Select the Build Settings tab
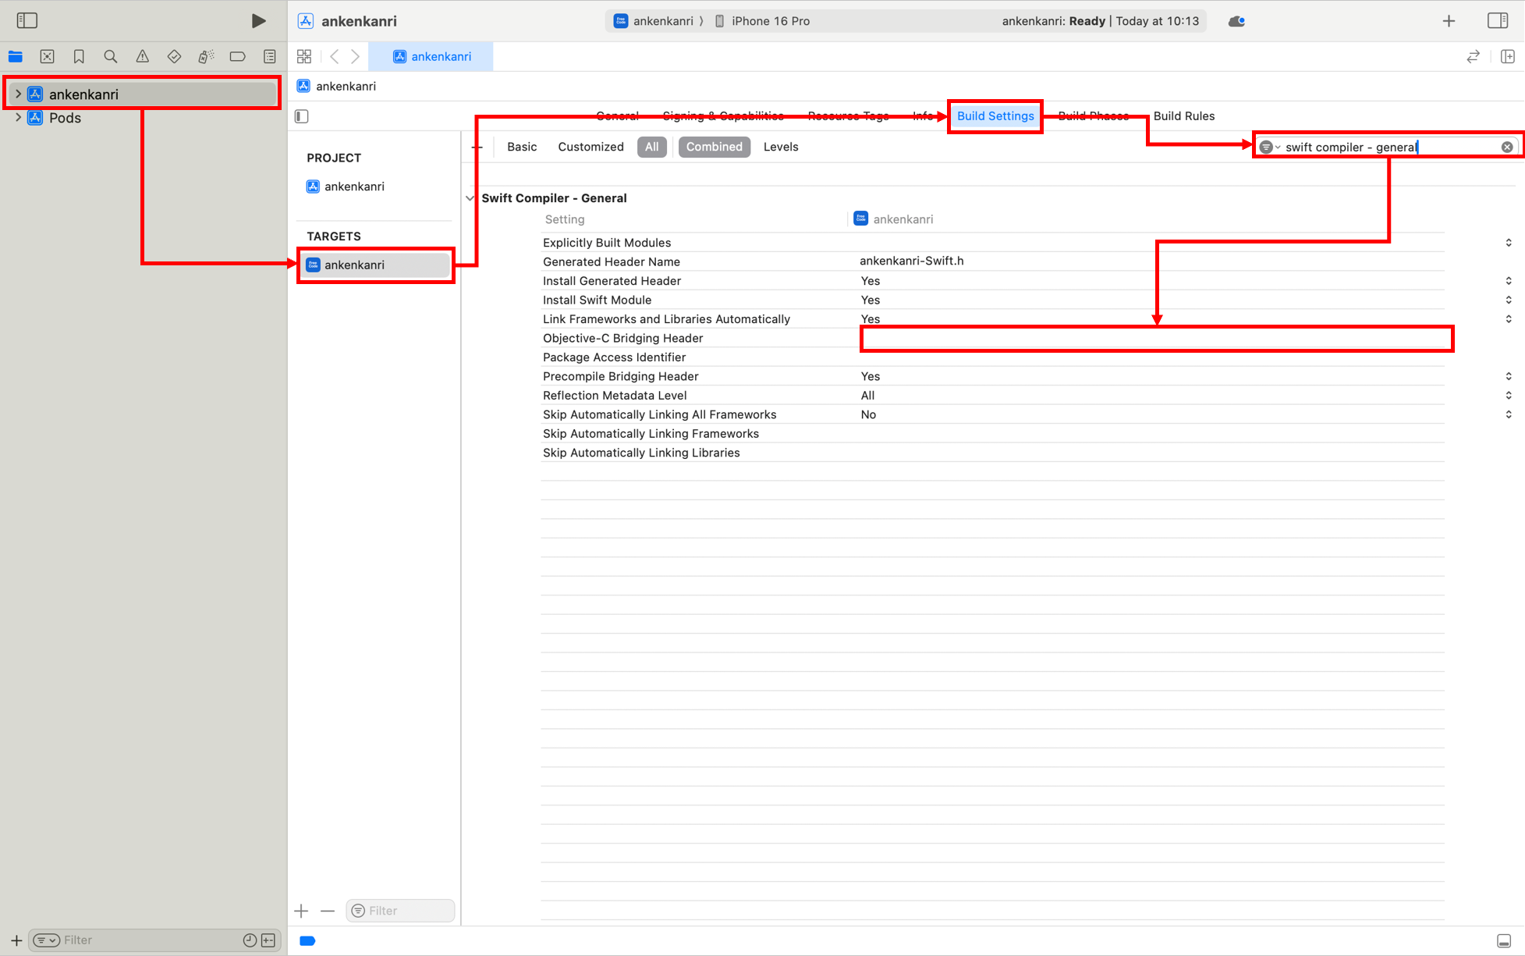Screen dimensions: 1525x956 pos(995,116)
